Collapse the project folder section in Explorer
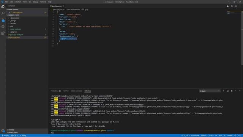Viewport: 243px width, 137px height. (x=27, y=15)
